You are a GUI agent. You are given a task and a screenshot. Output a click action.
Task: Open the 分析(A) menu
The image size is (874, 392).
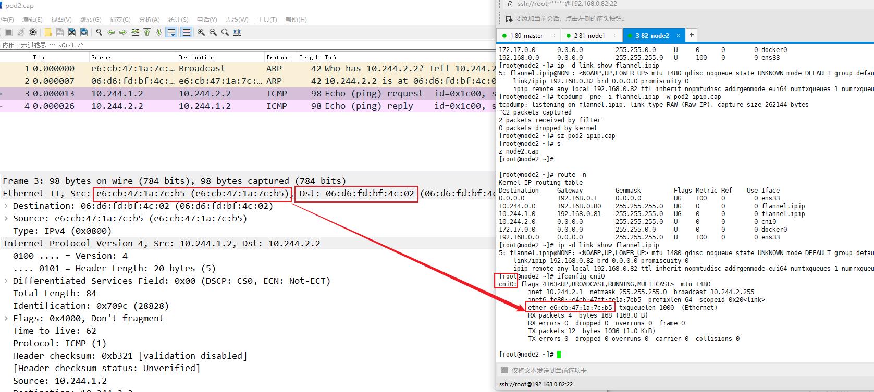coord(149,20)
